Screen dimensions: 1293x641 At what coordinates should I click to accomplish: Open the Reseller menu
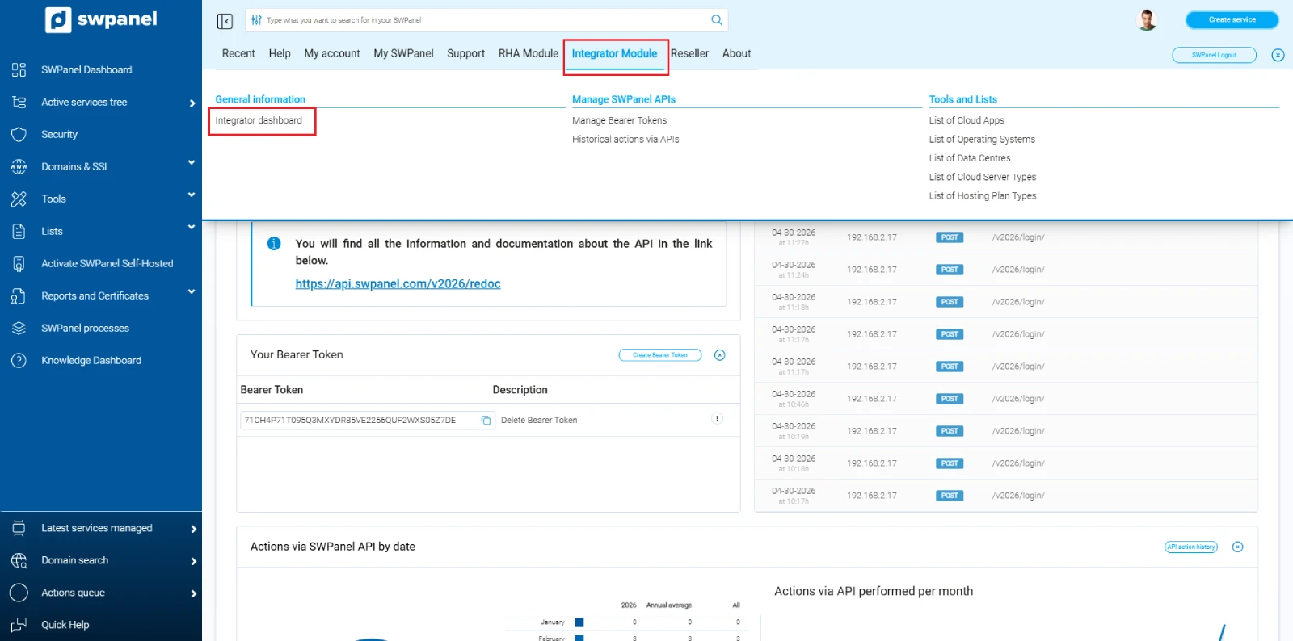click(689, 53)
